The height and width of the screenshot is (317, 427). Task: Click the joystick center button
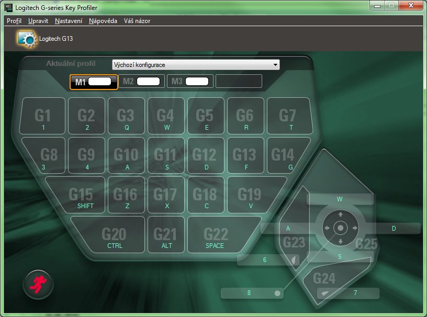coord(340,228)
